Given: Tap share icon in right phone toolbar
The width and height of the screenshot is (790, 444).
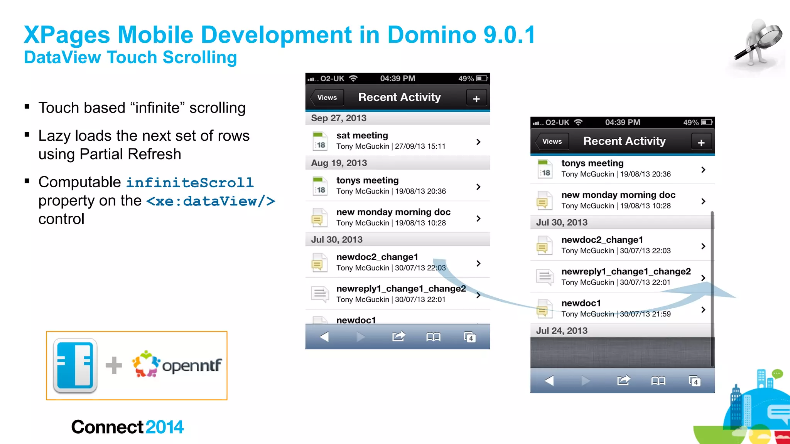Looking at the screenshot, I should pos(623,380).
